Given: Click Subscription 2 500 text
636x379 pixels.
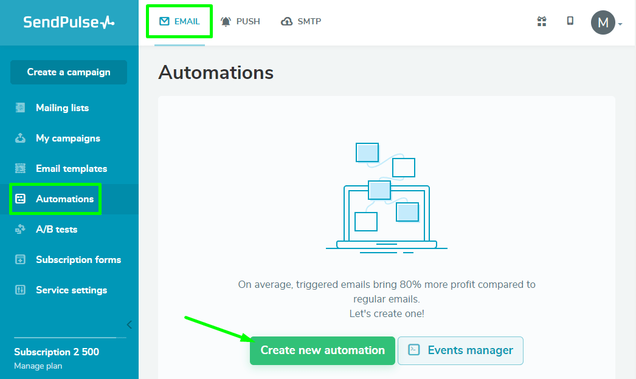Looking at the screenshot, I should [57, 352].
